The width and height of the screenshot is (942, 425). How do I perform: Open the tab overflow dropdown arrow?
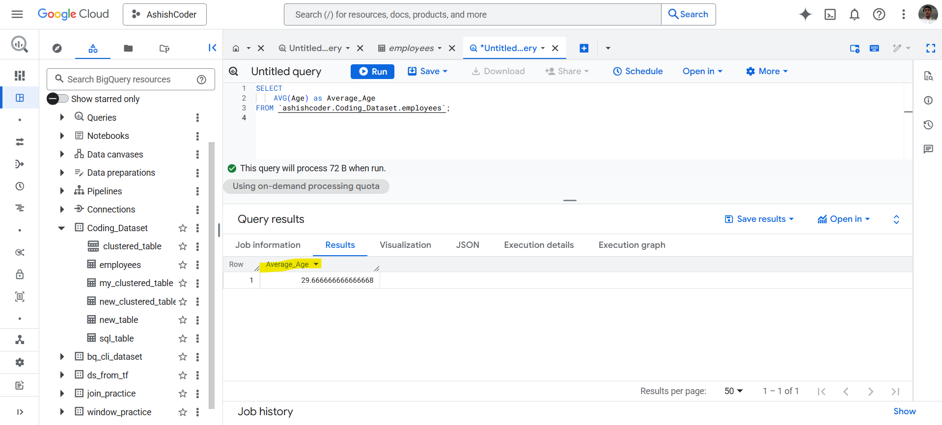point(608,48)
